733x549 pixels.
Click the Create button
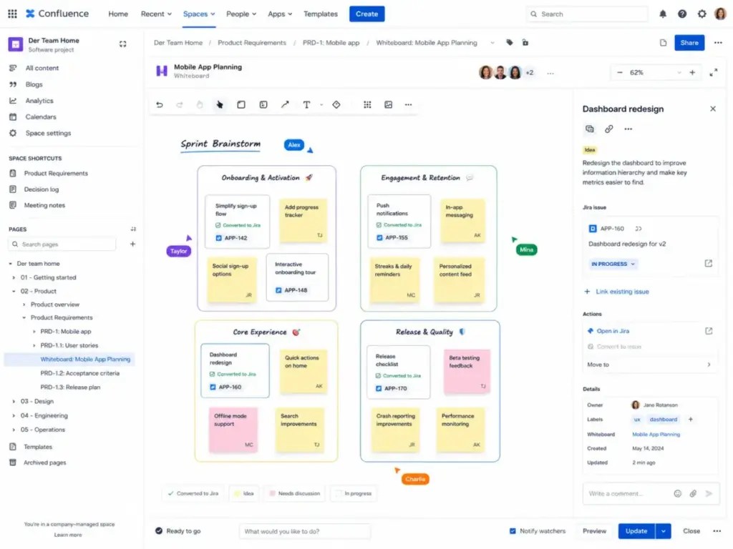click(367, 14)
